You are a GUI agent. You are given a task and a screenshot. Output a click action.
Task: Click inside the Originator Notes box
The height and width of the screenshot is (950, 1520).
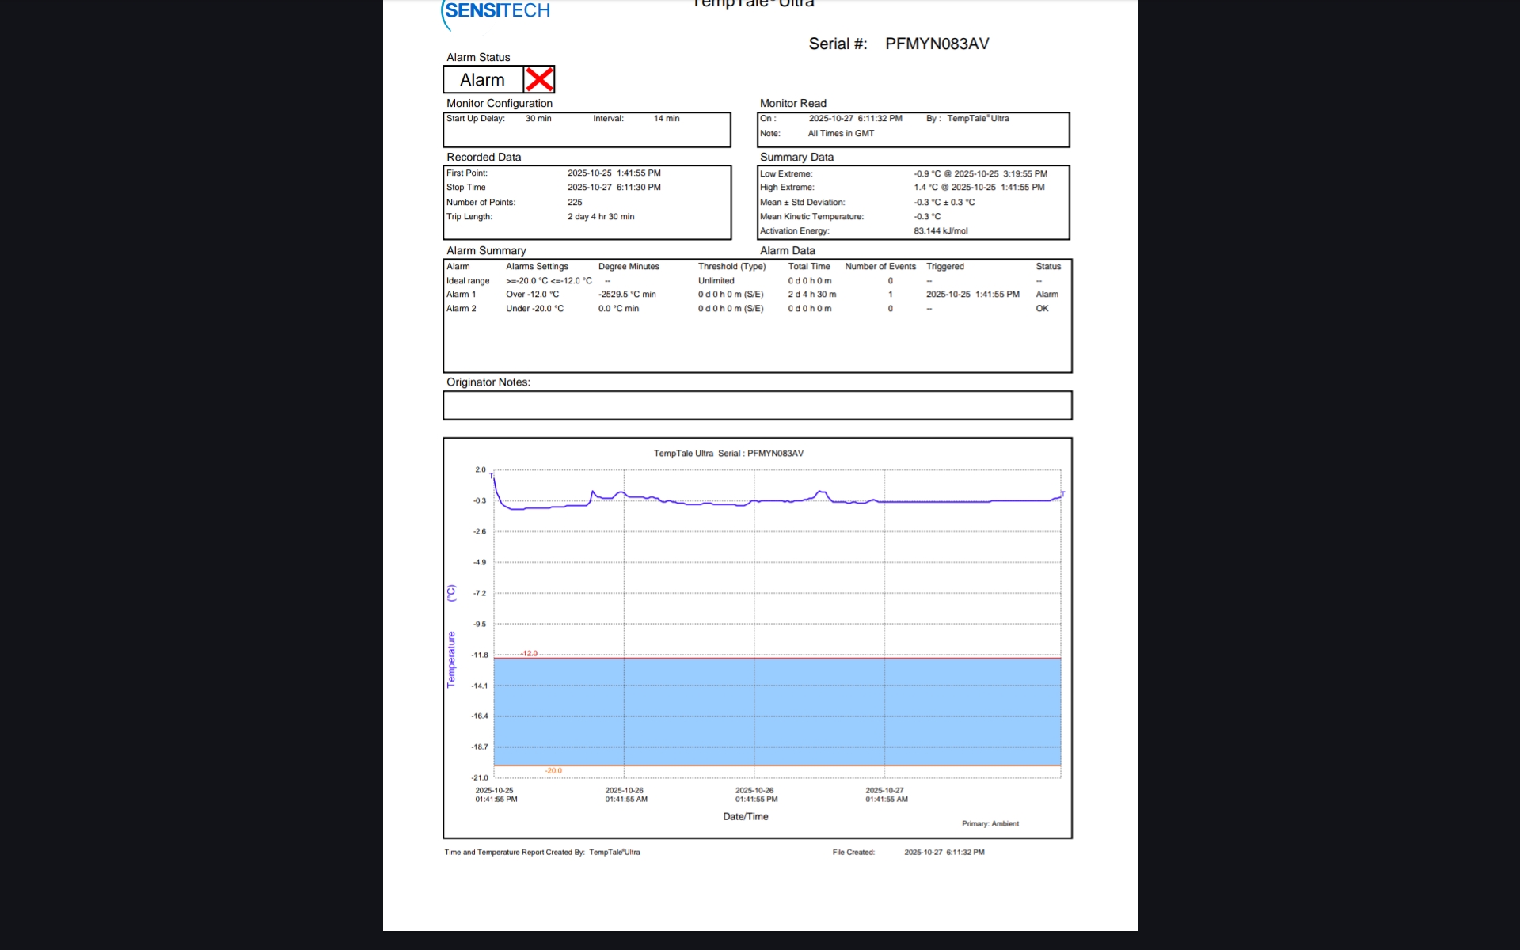[x=757, y=405]
